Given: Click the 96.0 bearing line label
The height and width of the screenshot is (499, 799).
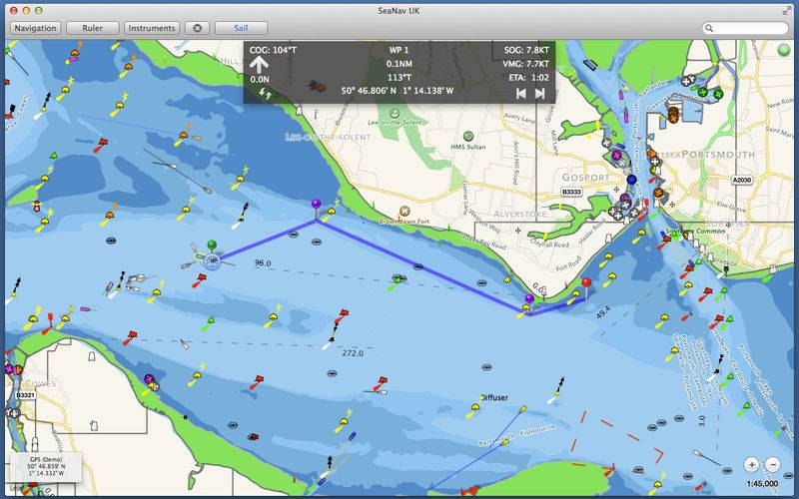Looking at the screenshot, I should pyautogui.click(x=263, y=262).
